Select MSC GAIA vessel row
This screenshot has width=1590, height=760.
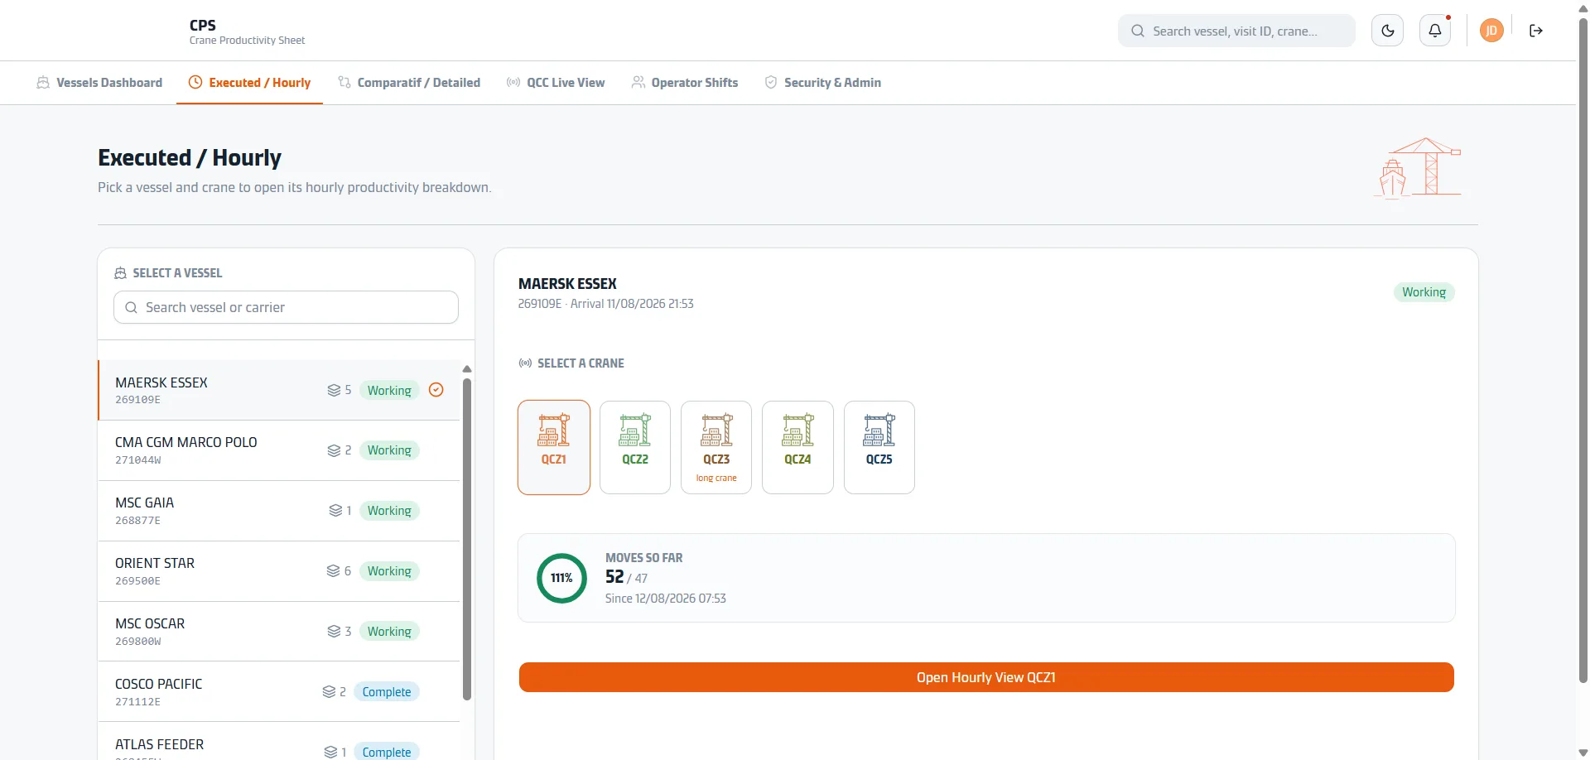[279, 511]
